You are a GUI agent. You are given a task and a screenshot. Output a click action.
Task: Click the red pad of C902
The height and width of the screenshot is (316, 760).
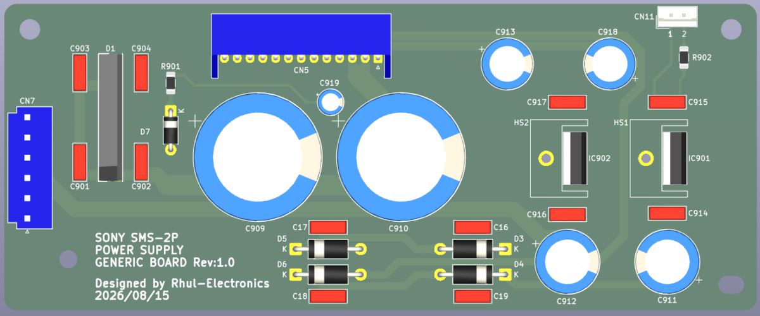(x=141, y=161)
